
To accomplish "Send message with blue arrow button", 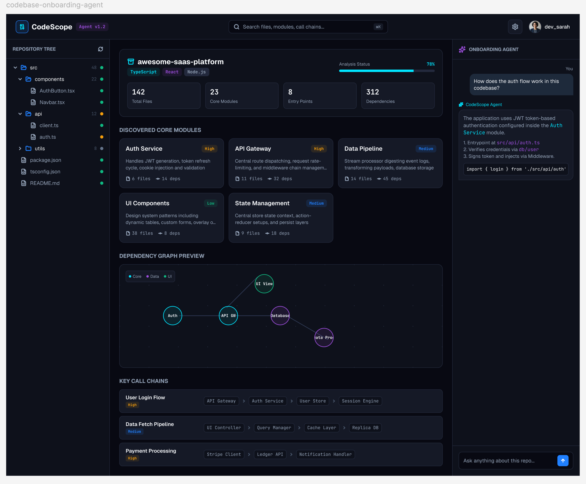I will (563, 461).
